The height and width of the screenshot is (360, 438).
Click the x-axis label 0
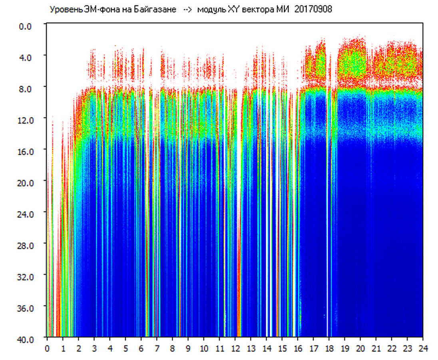coord(48,348)
